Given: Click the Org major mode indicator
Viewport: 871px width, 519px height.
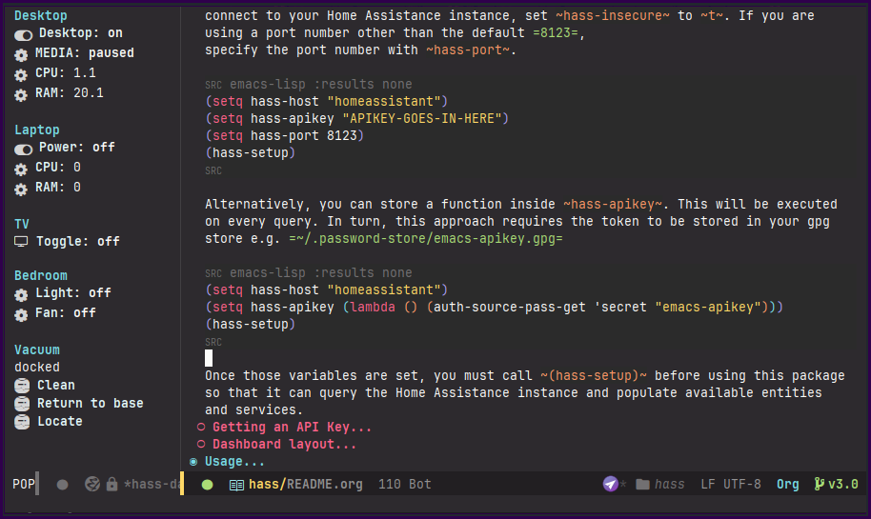Looking at the screenshot, I should [x=787, y=484].
